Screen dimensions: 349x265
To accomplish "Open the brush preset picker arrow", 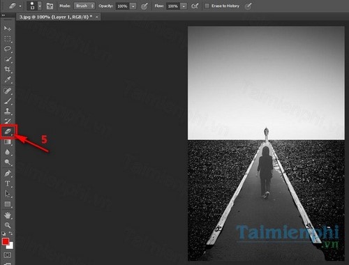I will 40,6.
